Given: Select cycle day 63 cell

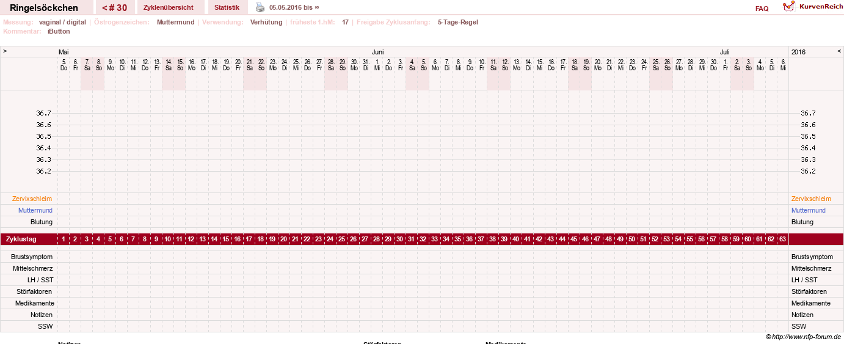Looking at the screenshot, I should (x=783, y=239).
